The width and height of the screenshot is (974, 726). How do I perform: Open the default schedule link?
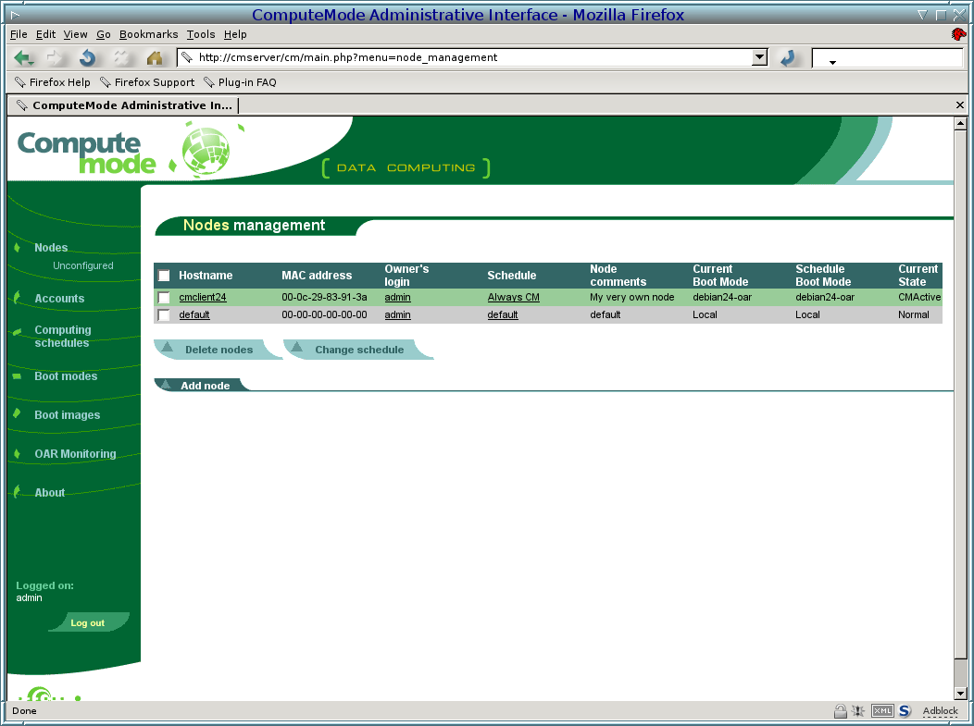tap(503, 314)
